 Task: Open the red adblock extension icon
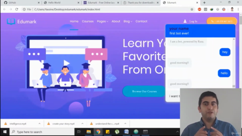click(x=199, y=9)
